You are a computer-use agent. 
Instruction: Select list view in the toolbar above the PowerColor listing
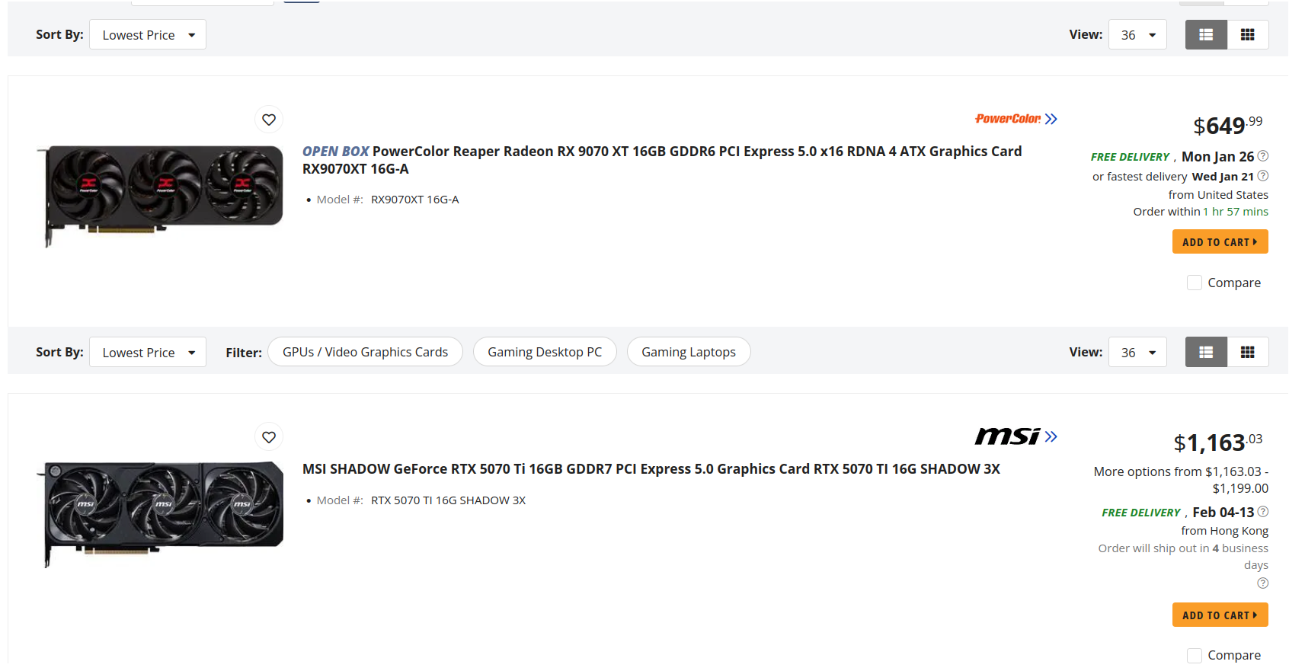pos(1206,35)
